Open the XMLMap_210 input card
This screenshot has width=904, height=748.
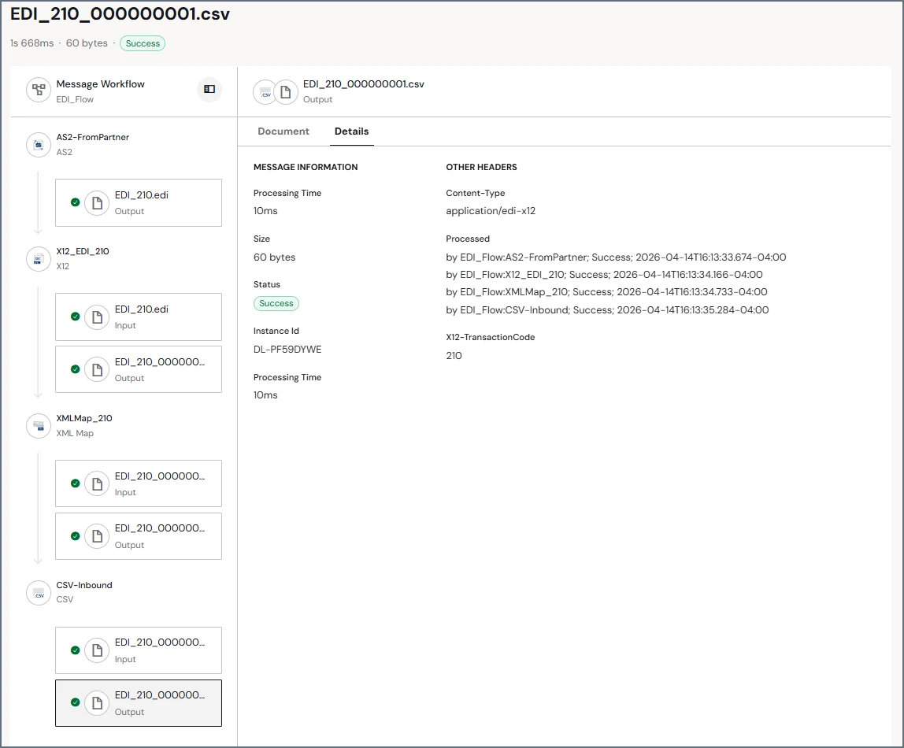(139, 483)
